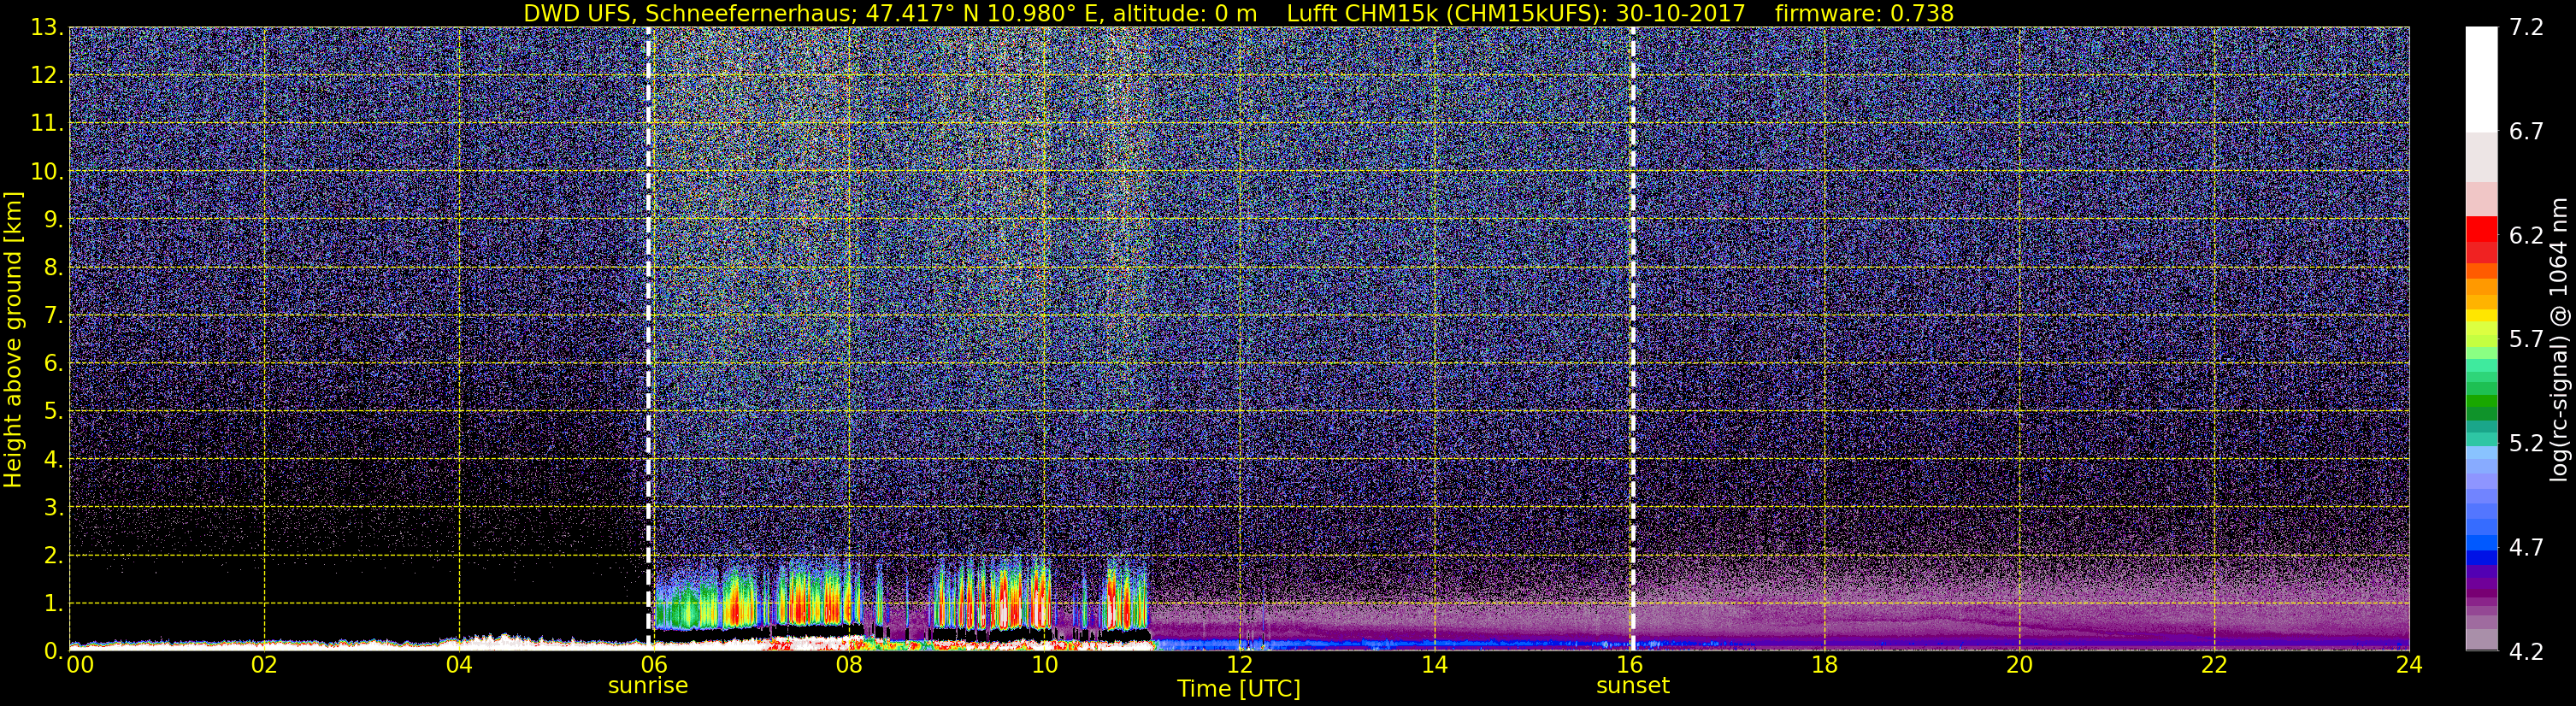Click time-axis tick label '10'

[x=1044, y=665]
